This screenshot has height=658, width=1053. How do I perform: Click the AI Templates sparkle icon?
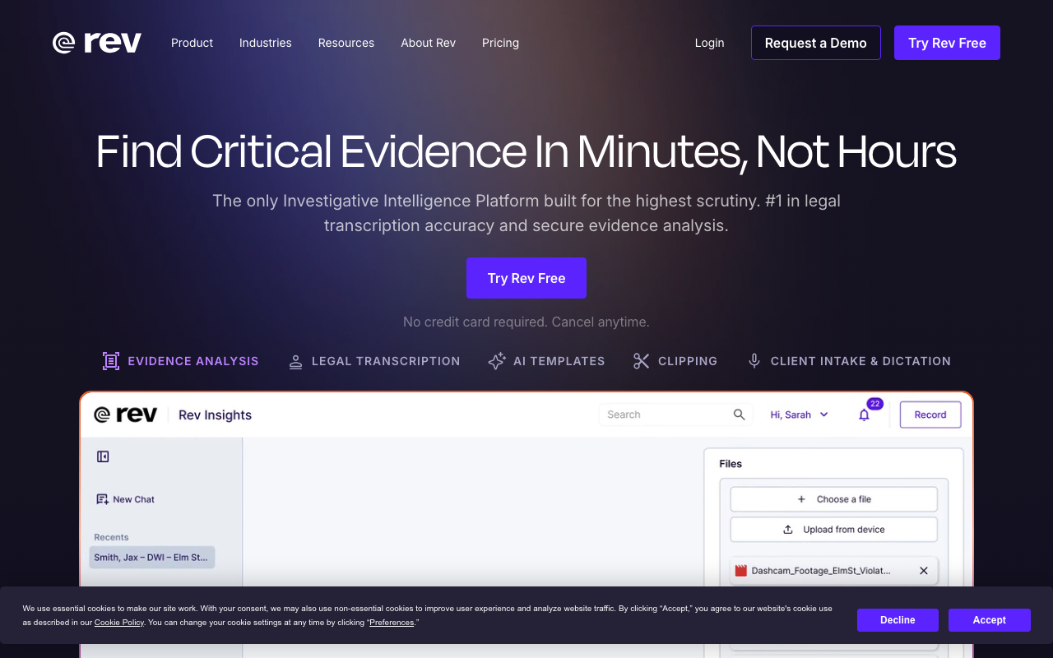pos(496,361)
